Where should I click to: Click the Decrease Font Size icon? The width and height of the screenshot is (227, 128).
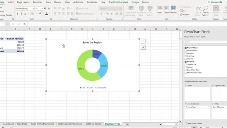click(x=49, y=9)
